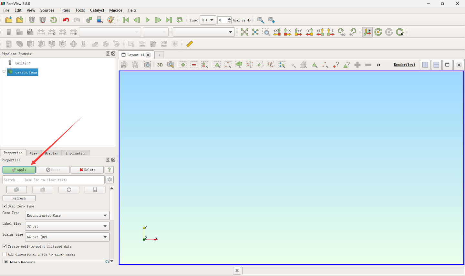
Task: Split the render view horizontally
Action: click(x=425, y=65)
